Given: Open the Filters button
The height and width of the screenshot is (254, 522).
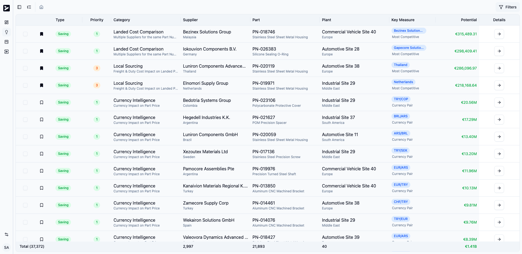Looking at the screenshot, I should pyautogui.click(x=508, y=7).
